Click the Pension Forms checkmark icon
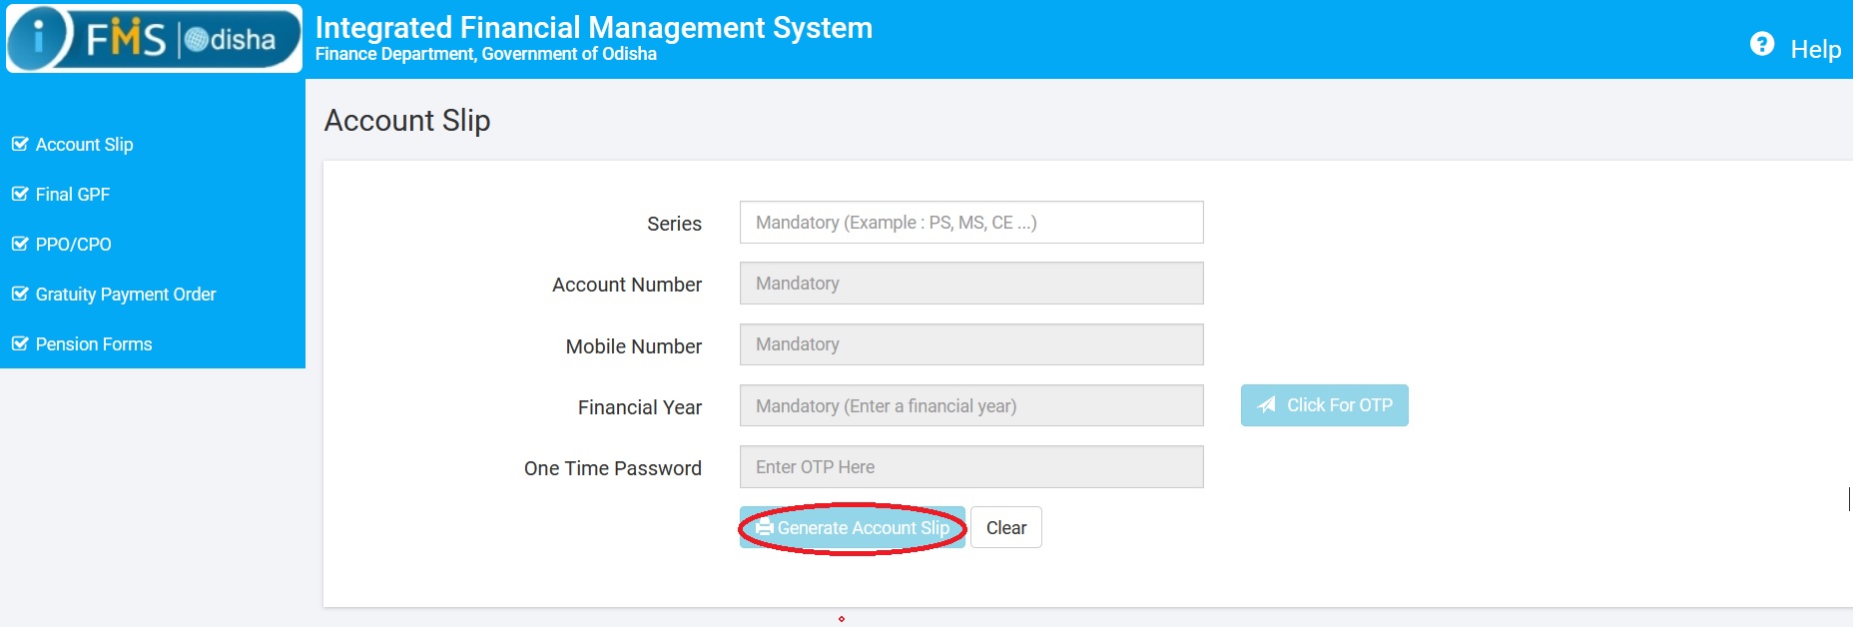 [x=20, y=343]
